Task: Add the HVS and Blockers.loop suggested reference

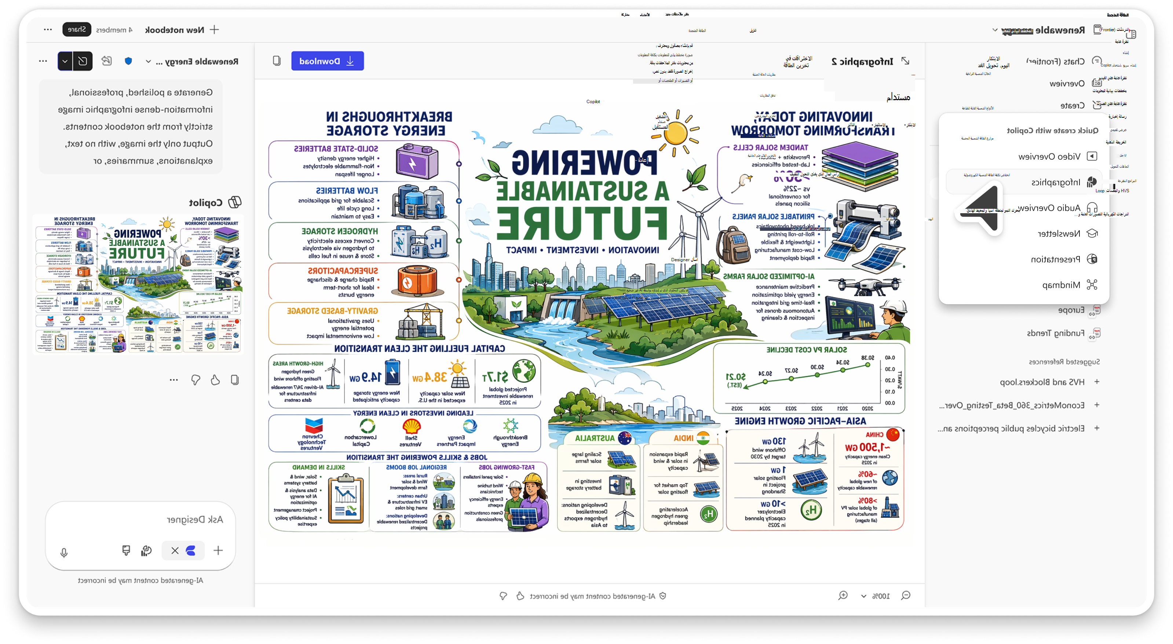Action: (1097, 382)
